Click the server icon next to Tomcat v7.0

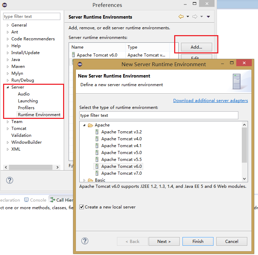[x=97, y=173]
